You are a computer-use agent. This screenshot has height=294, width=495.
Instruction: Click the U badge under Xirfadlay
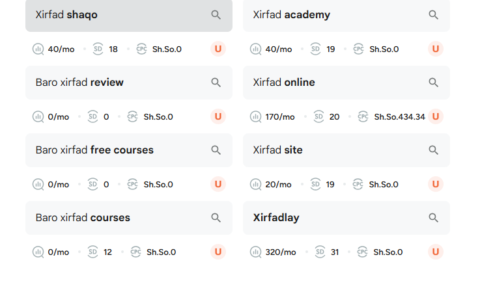point(436,252)
